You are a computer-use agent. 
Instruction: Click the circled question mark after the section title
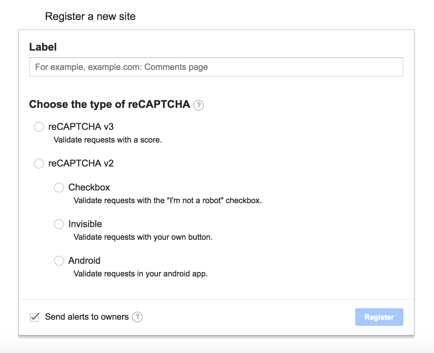pos(198,105)
